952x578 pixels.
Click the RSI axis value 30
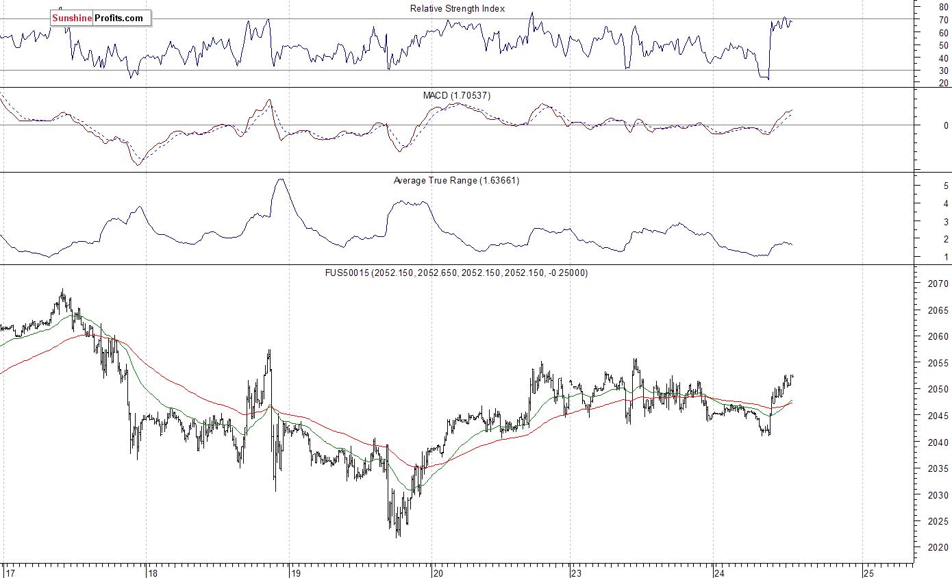[x=943, y=71]
